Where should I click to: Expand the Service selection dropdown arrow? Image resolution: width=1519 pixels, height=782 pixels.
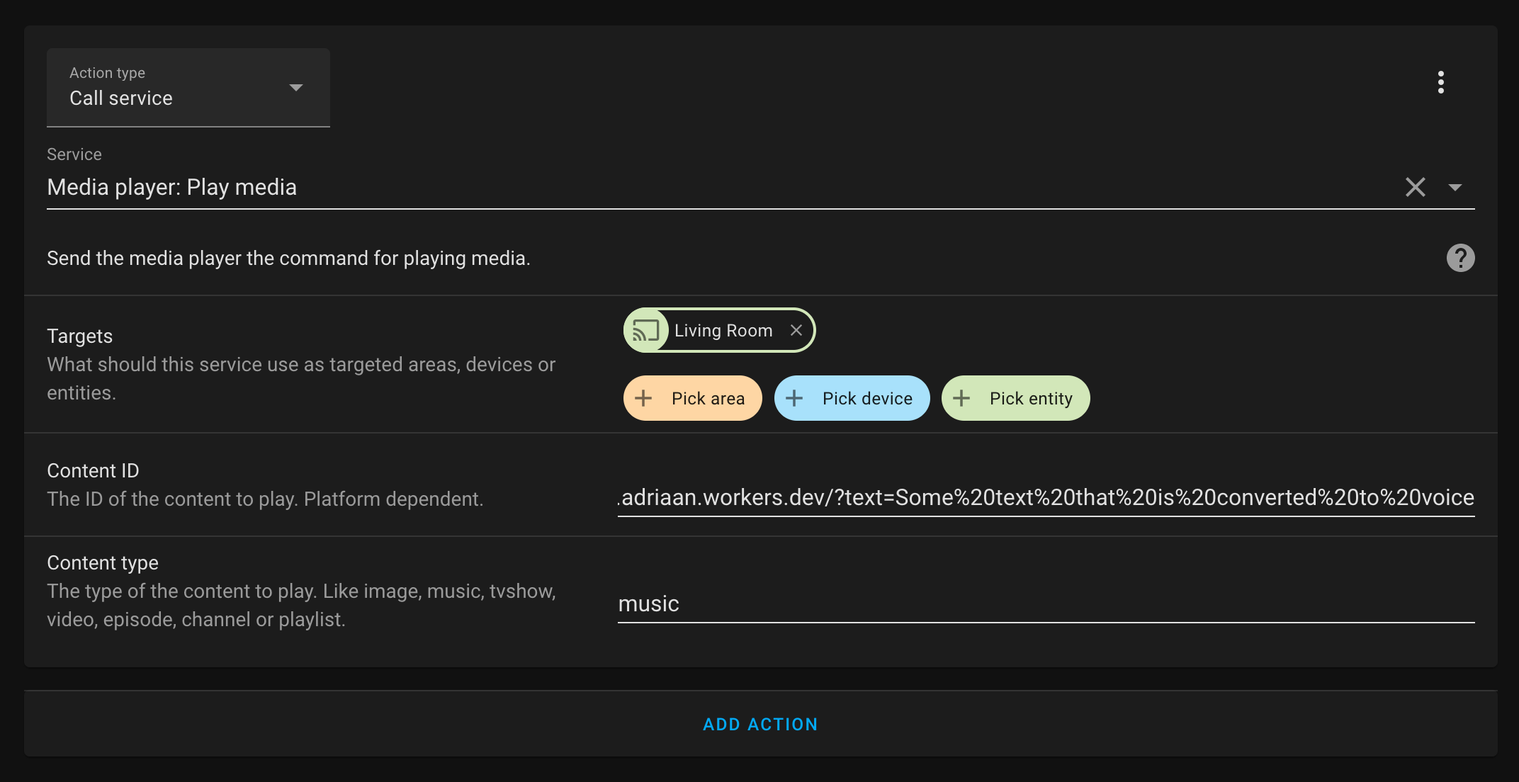pyautogui.click(x=1456, y=187)
